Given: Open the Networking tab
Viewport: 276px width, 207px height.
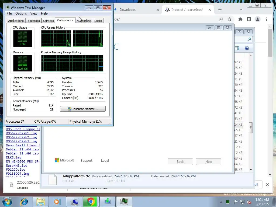Looking at the screenshot, I should (84, 21).
